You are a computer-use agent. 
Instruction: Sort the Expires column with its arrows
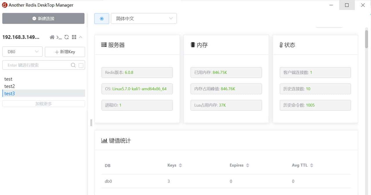248,165
